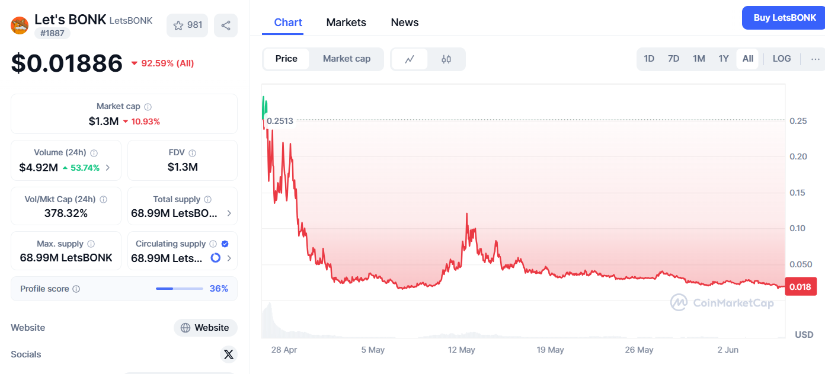The image size is (825, 374).
Task: Click the 378.32% Vol/Mkt Cap value
Action: pos(66,213)
